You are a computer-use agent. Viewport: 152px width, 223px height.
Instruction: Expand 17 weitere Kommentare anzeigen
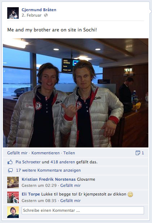pyautogui.click(x=48, y=170)
